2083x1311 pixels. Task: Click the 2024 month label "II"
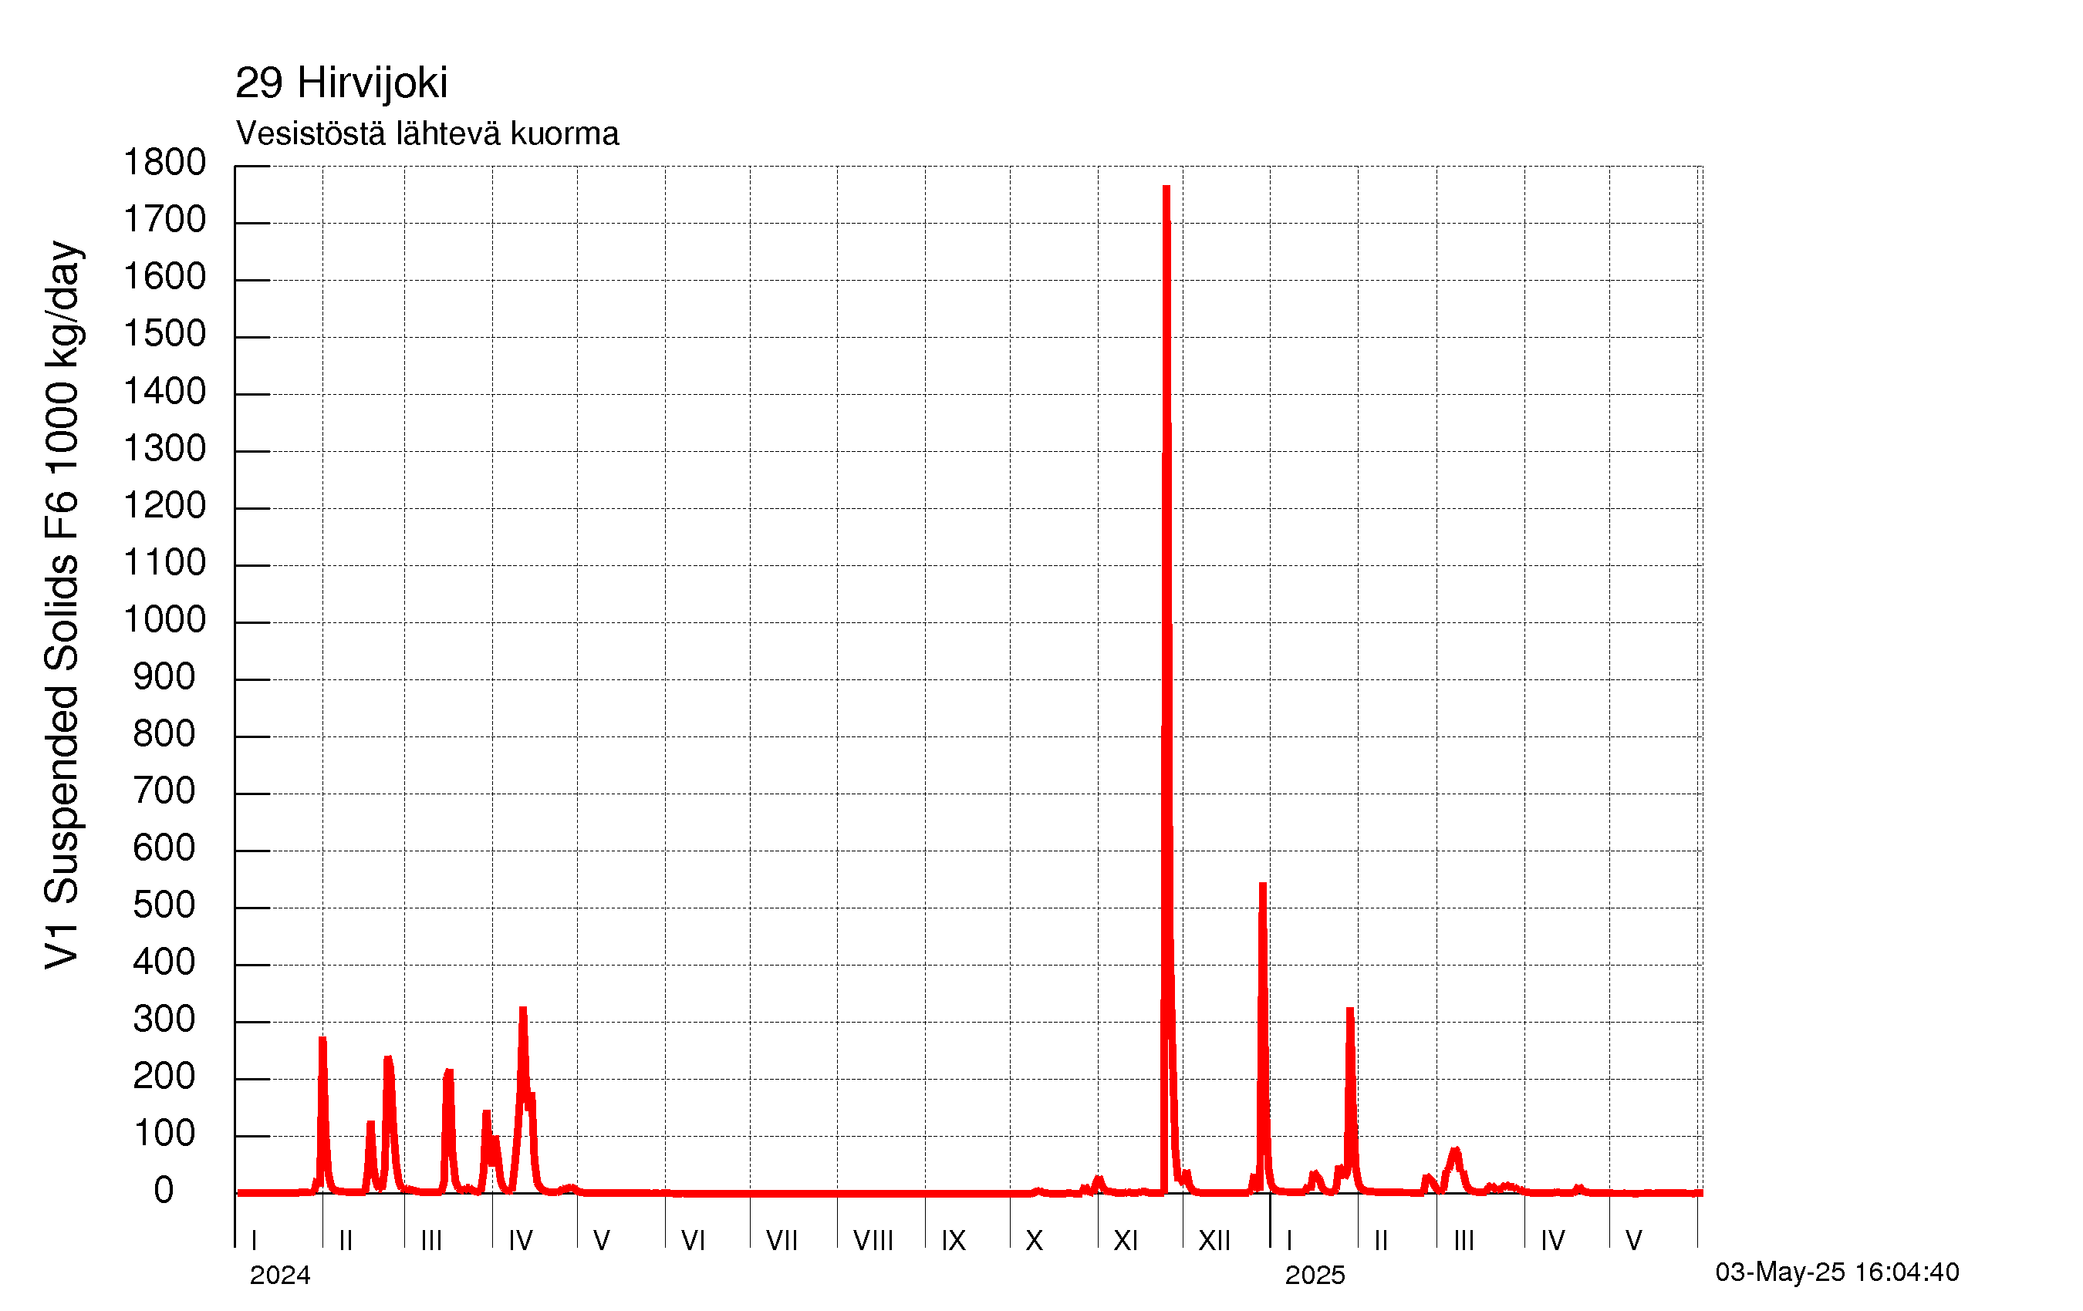pos(345,1241)
